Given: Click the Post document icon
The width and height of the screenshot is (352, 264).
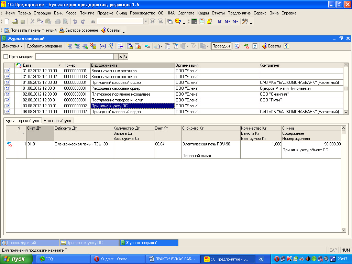Looking at the screenshot, I should 130,46.
